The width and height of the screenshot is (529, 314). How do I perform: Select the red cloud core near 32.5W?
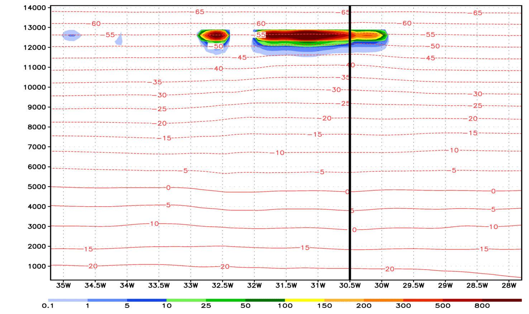[215, 35]
